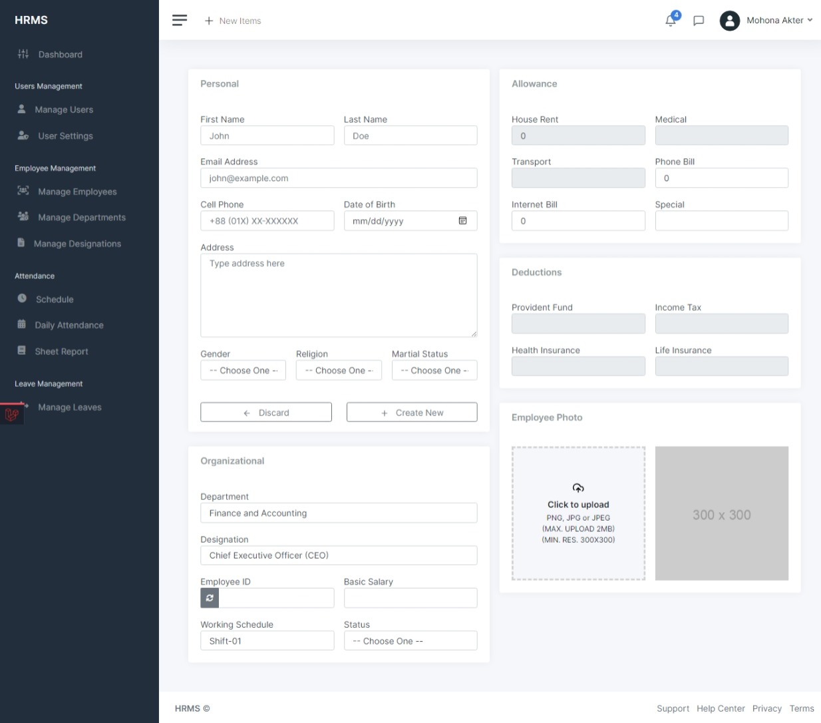Click the cloud upload icon

point(578,488)
